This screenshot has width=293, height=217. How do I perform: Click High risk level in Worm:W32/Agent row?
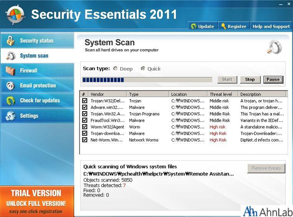pos(217,127)
